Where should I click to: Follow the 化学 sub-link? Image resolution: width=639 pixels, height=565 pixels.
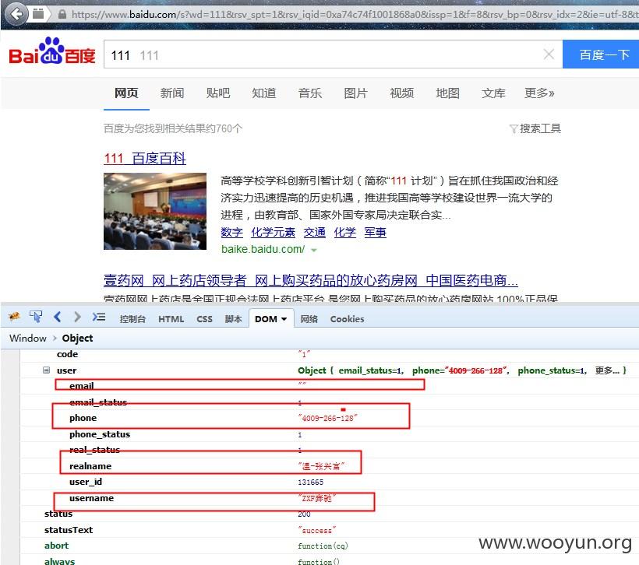(344, 232)
